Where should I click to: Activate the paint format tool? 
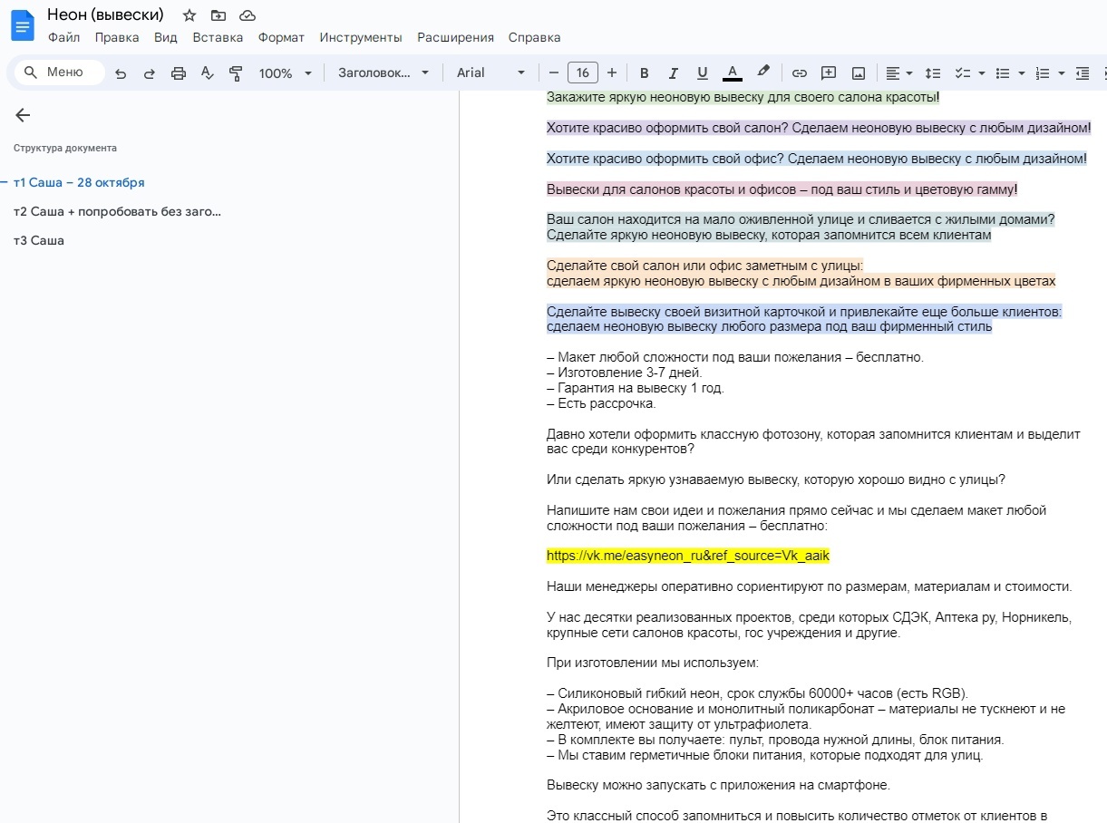(237, 73)
